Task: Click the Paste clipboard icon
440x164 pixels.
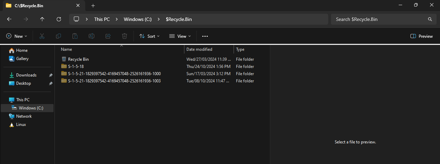Action: 75,36
